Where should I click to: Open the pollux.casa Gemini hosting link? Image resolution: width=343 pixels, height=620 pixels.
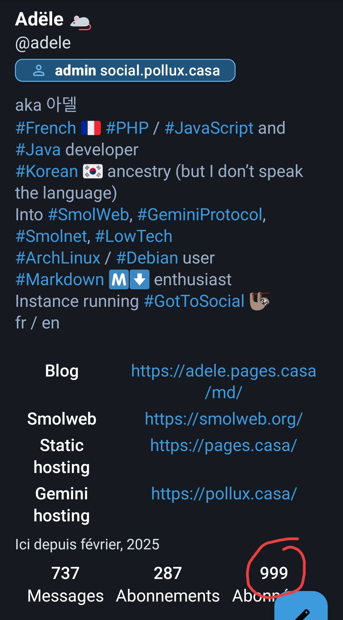point(223,494)
